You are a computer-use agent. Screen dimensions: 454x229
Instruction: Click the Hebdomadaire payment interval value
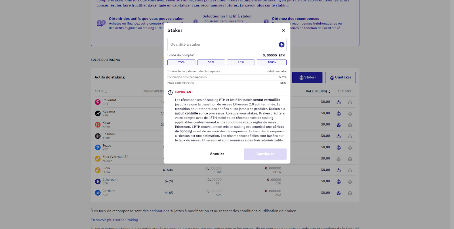click(x=276, y=71)
